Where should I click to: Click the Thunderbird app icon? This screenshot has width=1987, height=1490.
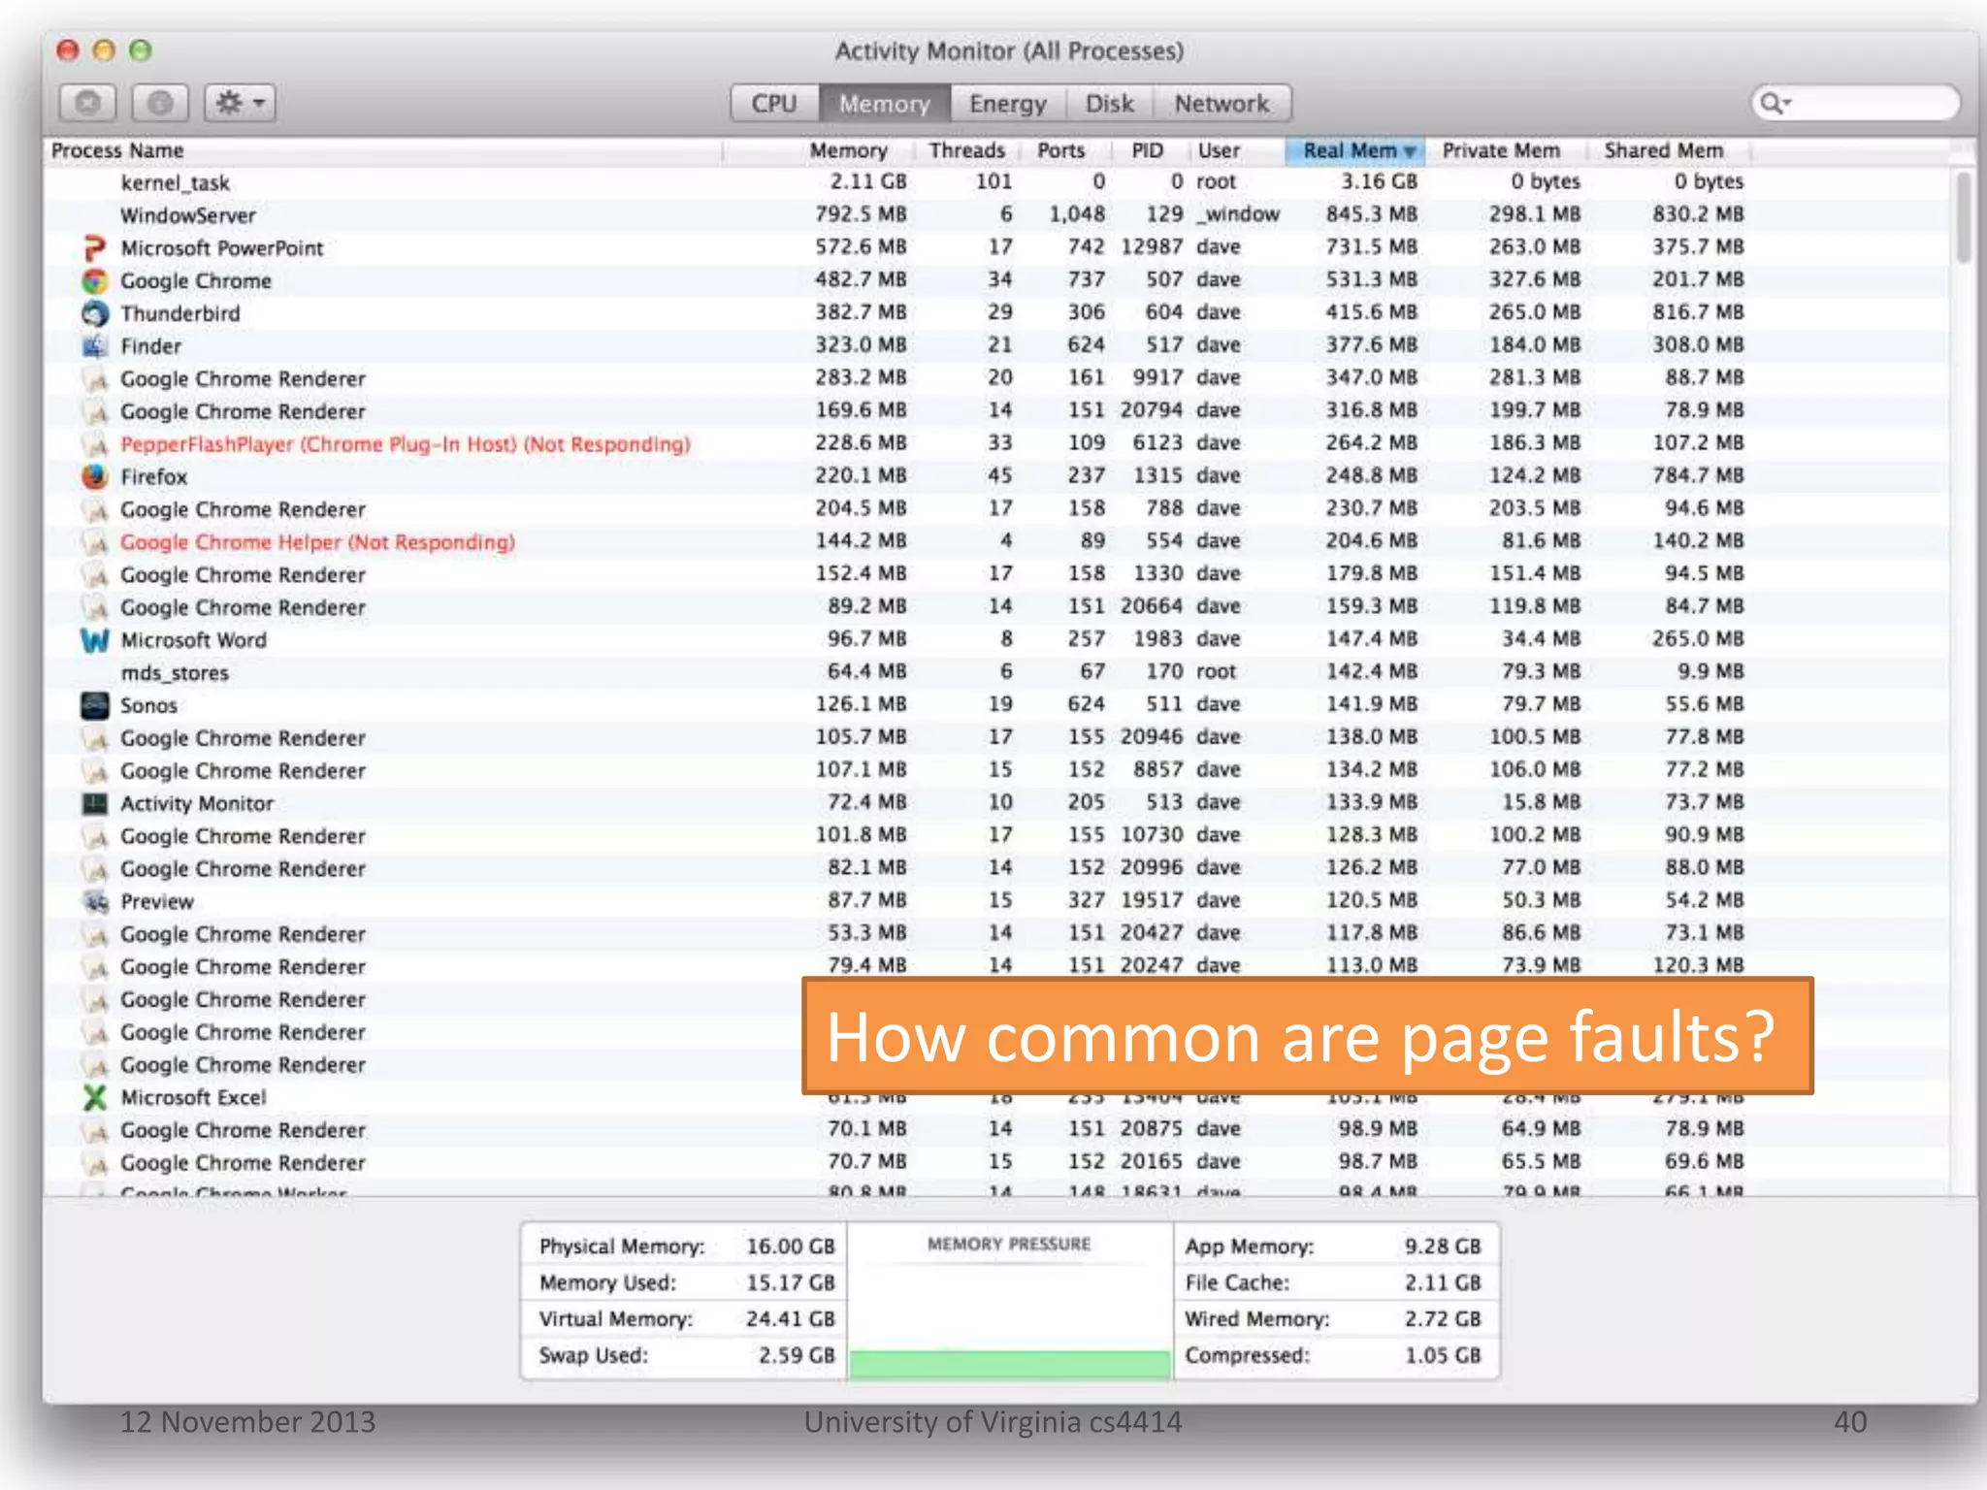[x=94, y=314]
